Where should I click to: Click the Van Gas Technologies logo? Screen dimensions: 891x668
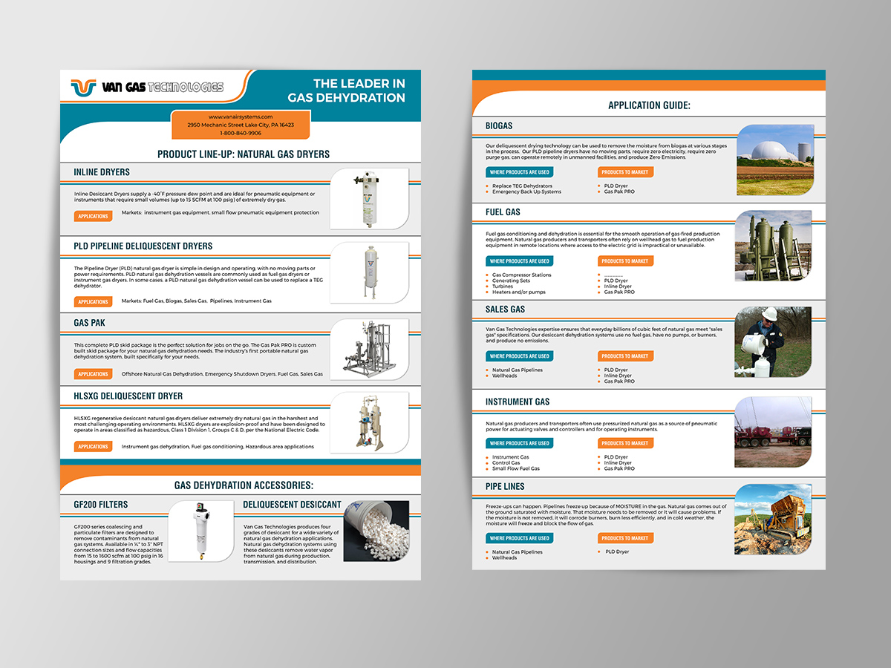click(147, 88)
